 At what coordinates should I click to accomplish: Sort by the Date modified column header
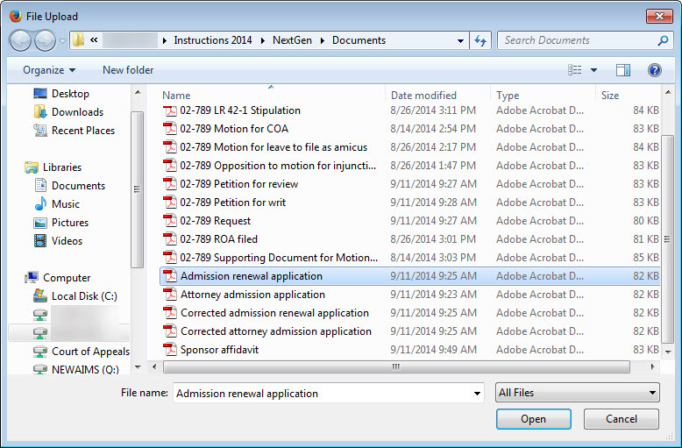pos(423,96)
